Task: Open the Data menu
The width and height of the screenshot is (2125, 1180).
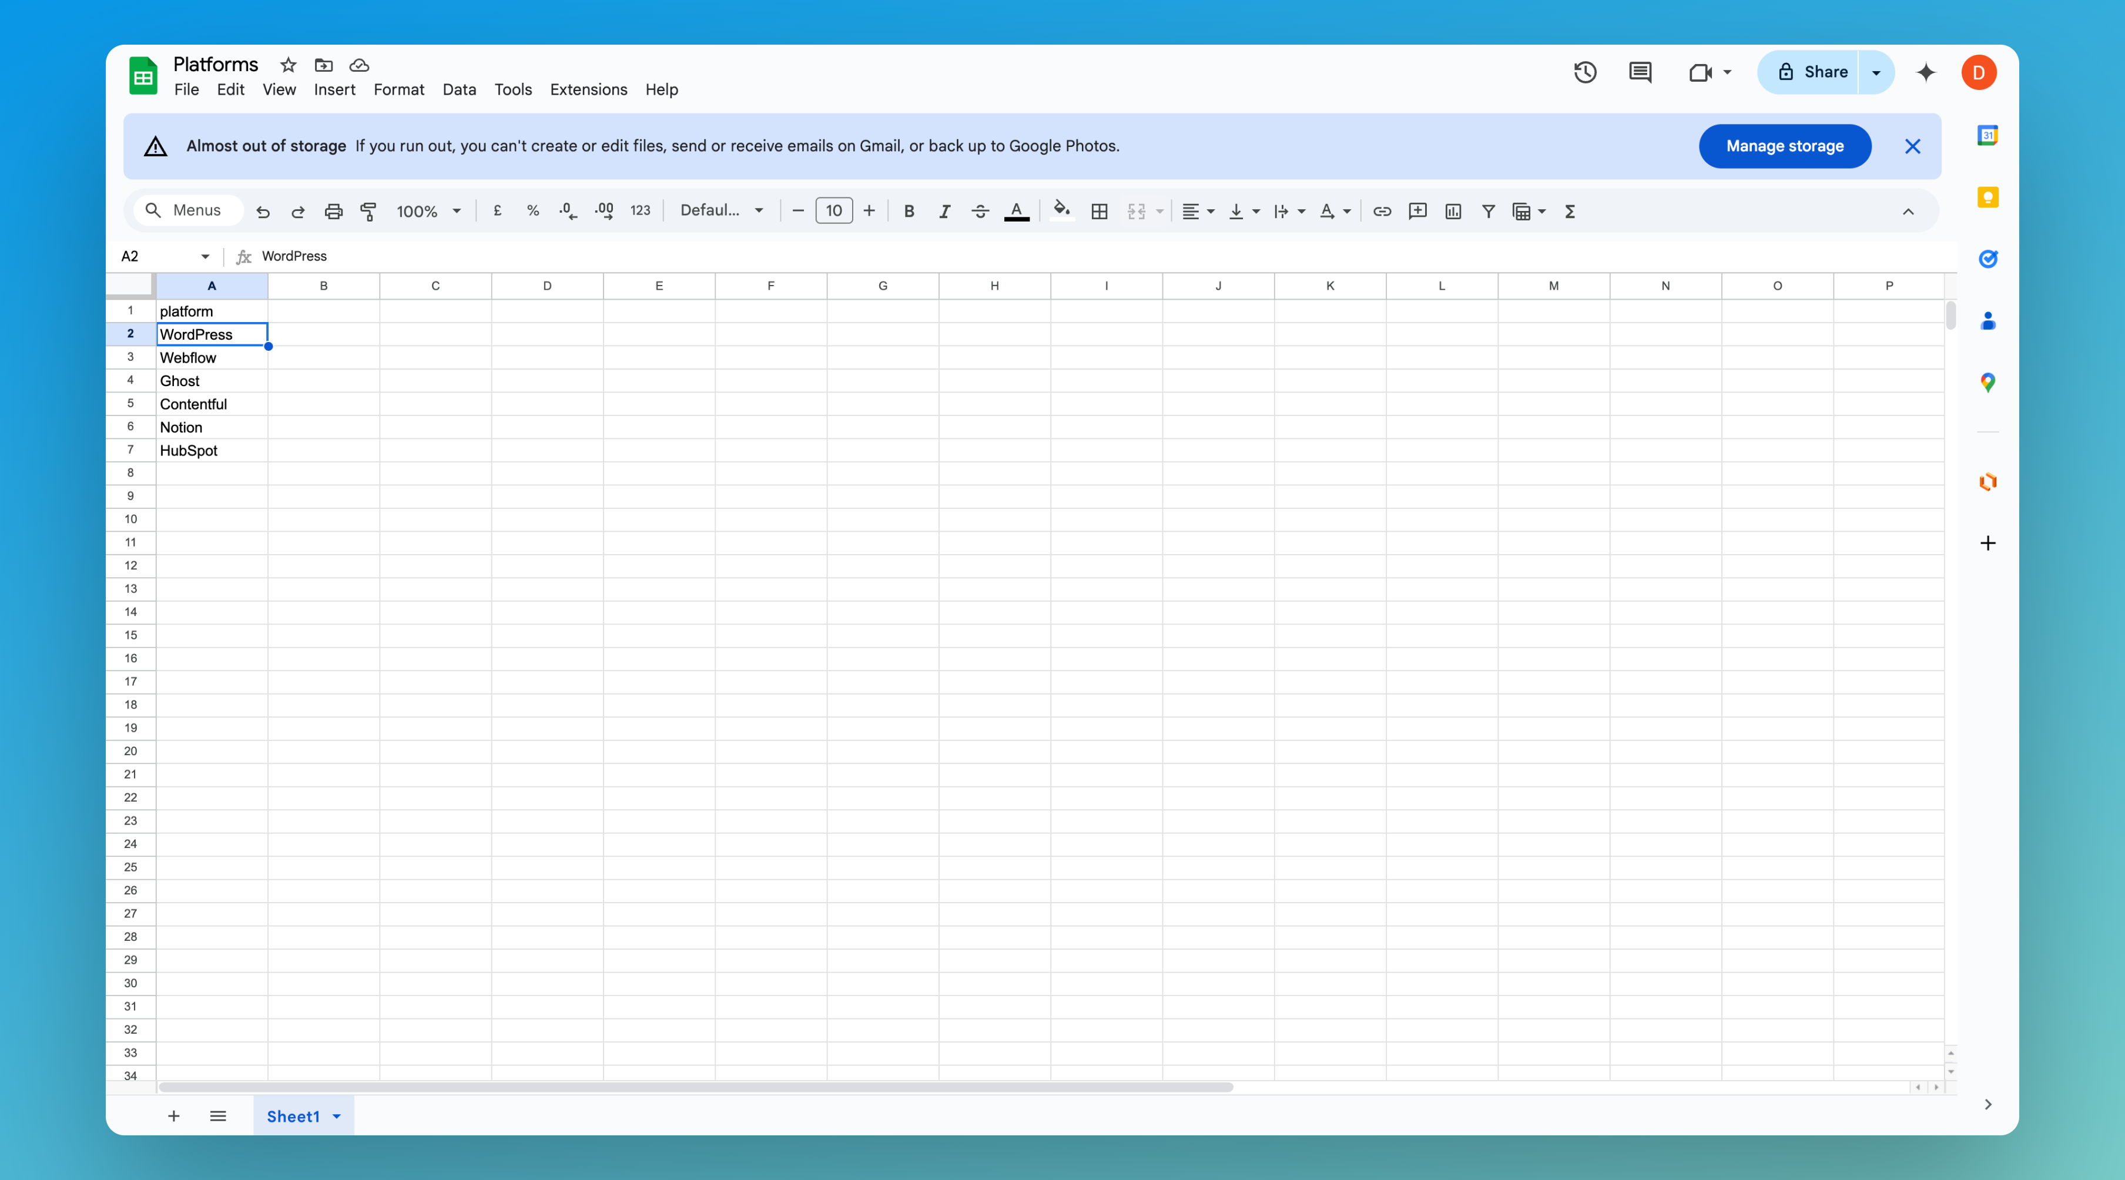Action: (x=458, y=89)
